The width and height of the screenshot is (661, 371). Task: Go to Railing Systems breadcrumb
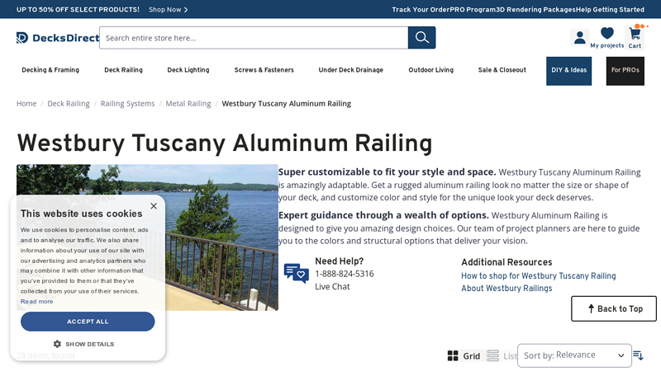click(127, 104)
